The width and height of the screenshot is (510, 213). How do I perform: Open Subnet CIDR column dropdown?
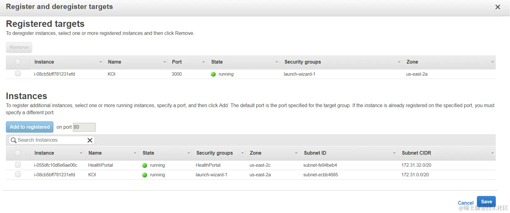pos(492,153)
